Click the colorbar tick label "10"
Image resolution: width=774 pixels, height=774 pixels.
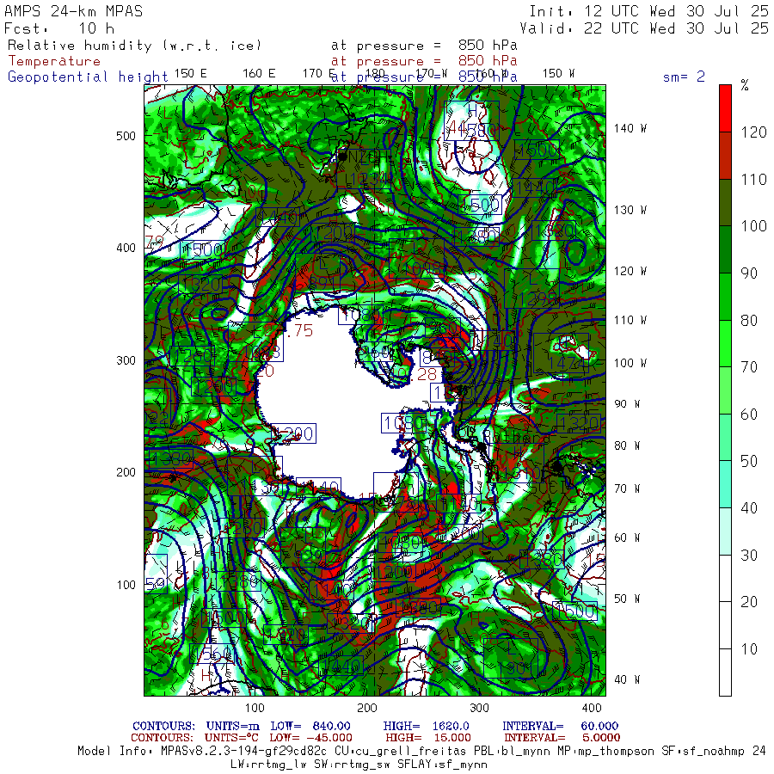(749, 648)
